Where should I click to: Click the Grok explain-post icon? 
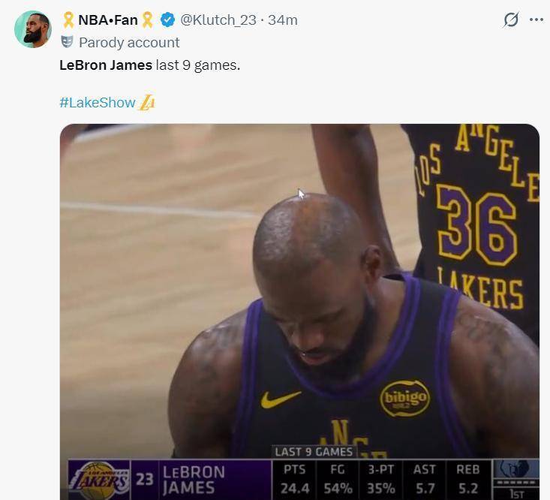point(510,20)
